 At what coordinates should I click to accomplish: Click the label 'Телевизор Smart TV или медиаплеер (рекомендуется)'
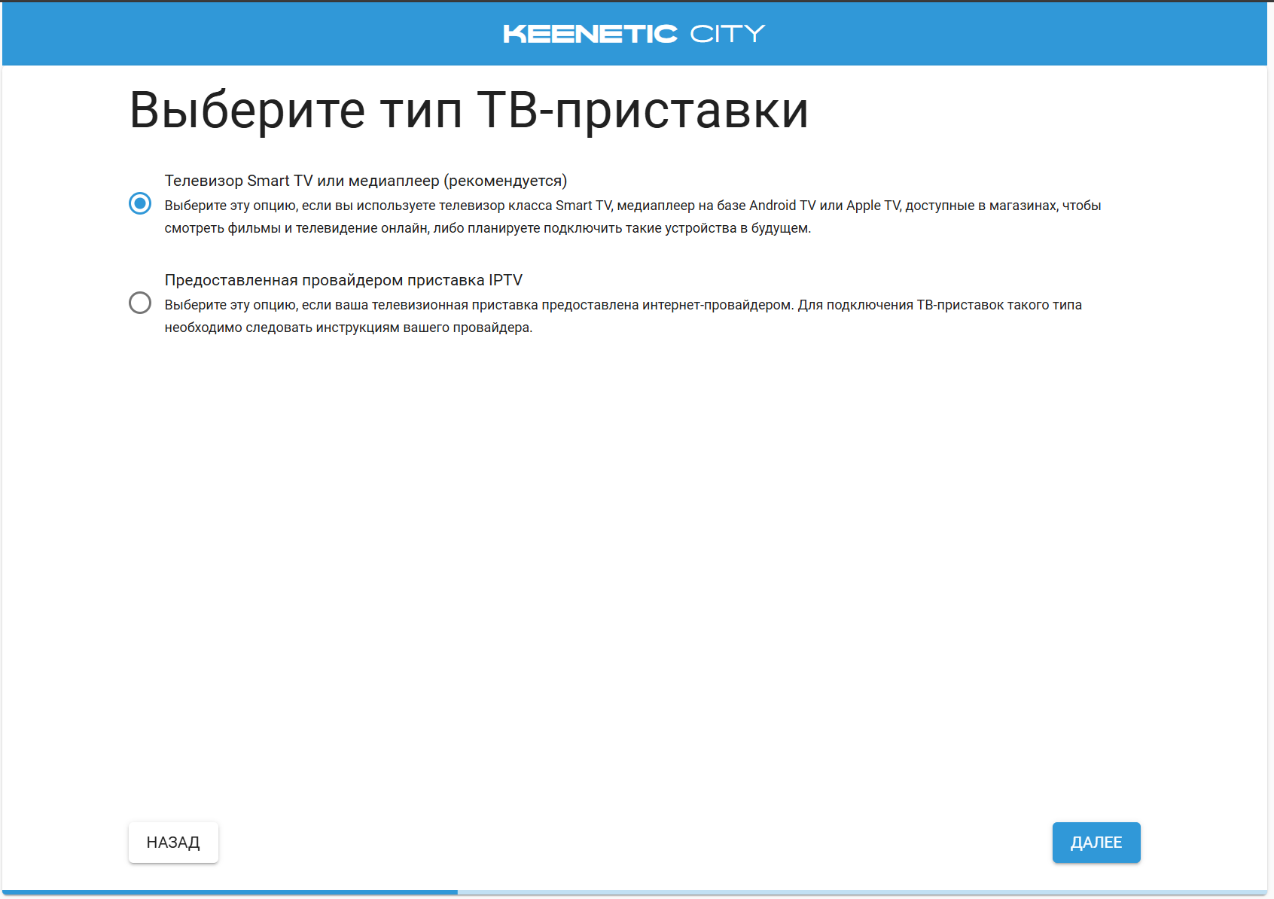366,181
